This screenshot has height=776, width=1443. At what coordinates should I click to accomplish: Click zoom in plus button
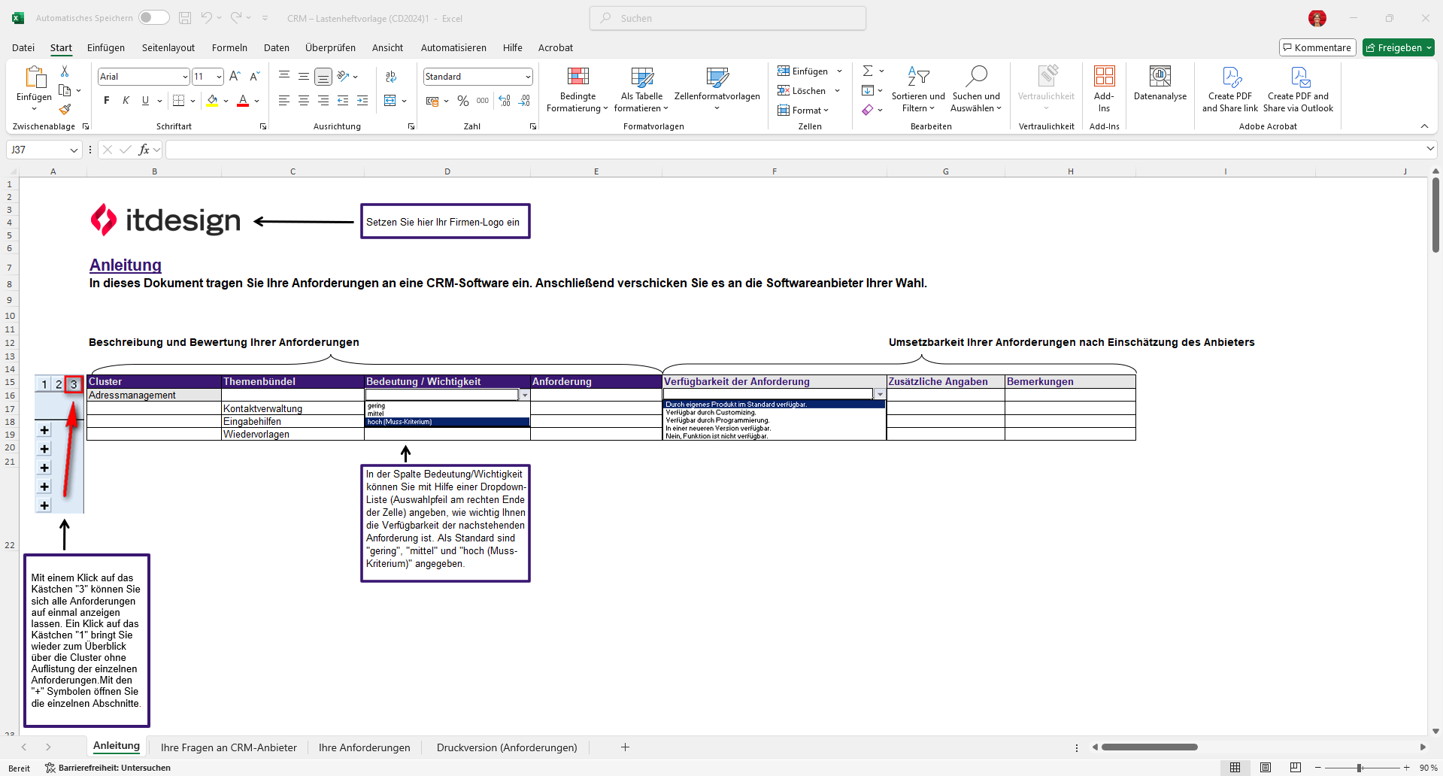[x=1406, y=768]
